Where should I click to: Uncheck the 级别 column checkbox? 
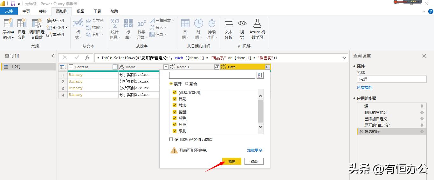coord(174,131)
